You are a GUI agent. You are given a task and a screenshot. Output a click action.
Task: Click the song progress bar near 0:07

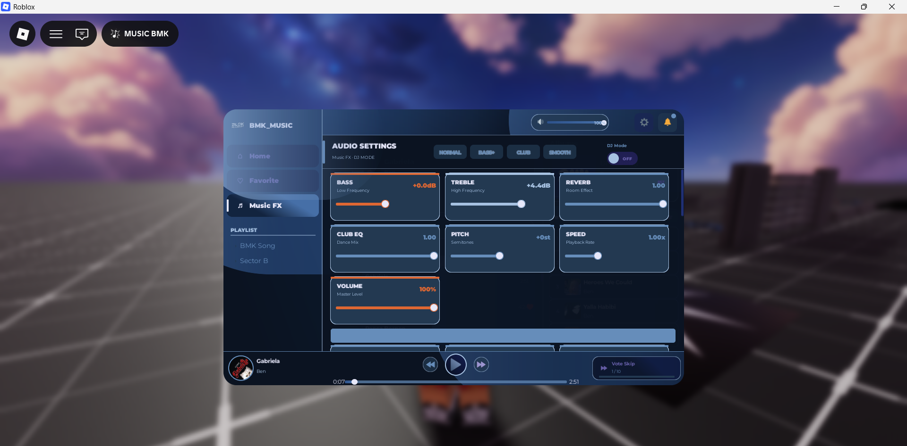click(x=354, y=382)
